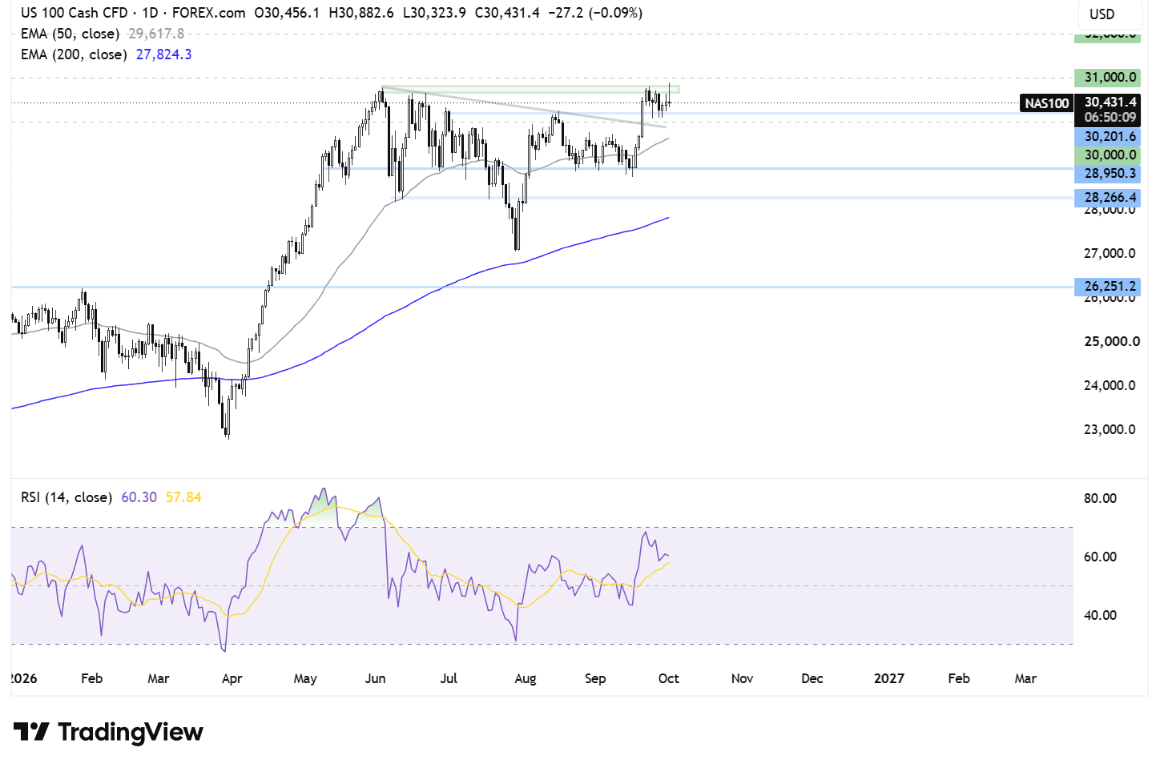Click the 31,000.0 green price level label

pos(1108,78)
